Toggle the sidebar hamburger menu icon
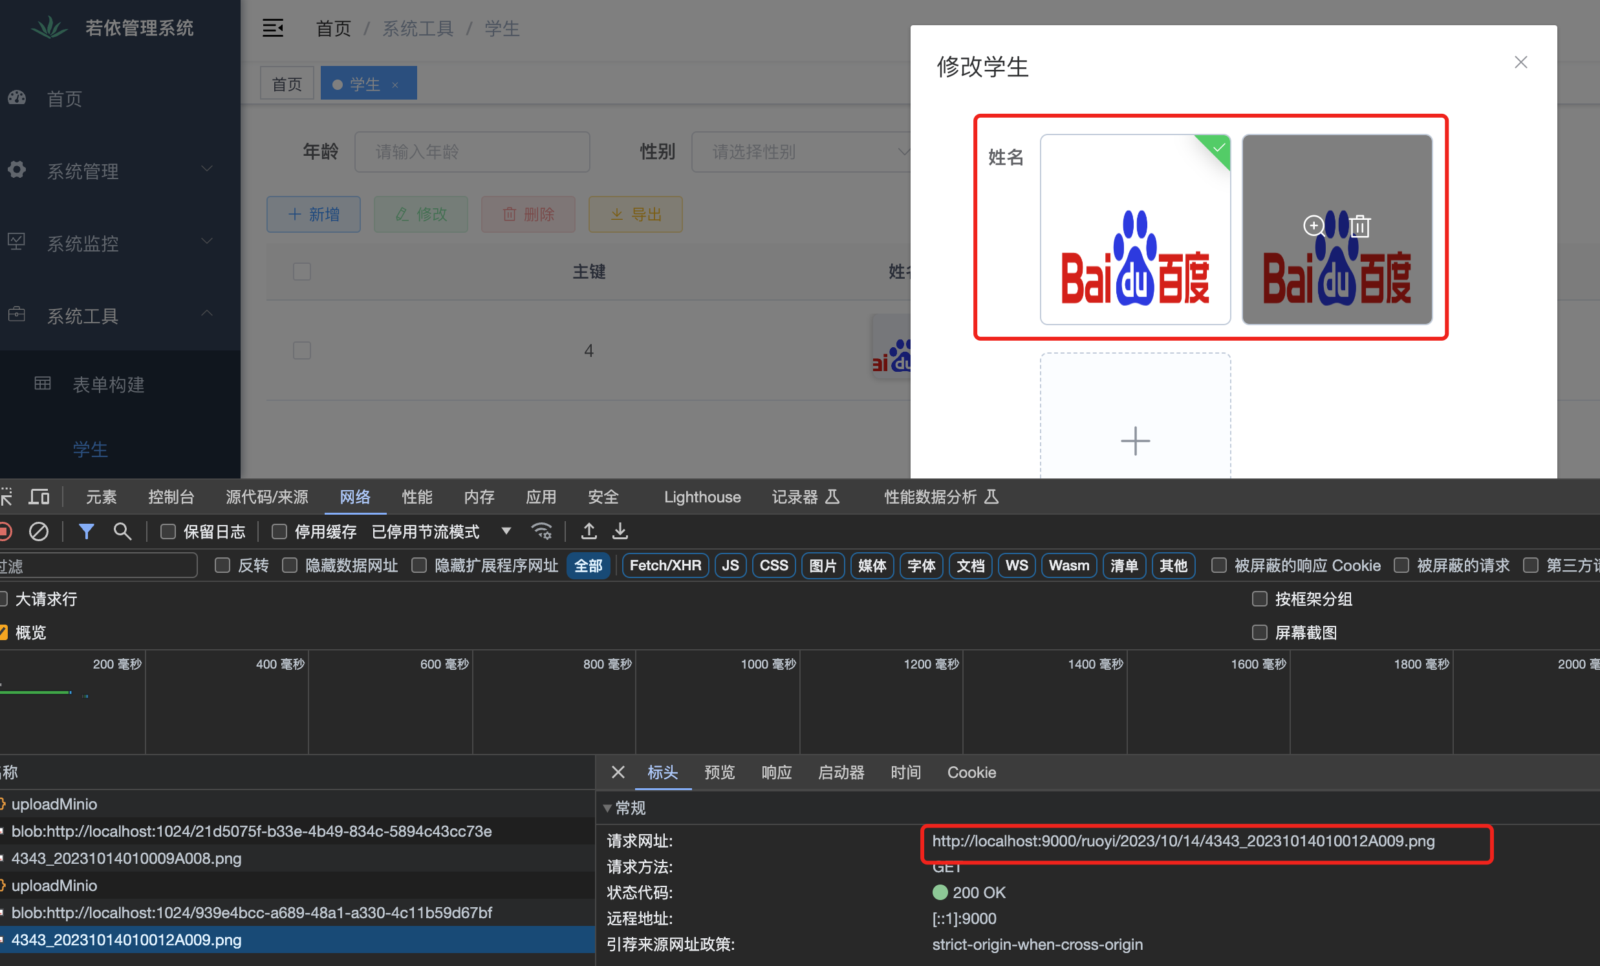Image resolution: width=1600 pixels, height=966 pixels. 273,28
